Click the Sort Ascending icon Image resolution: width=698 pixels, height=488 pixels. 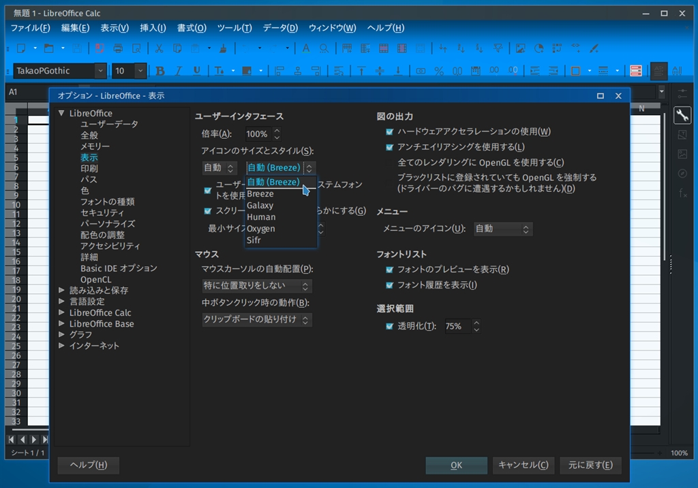pos(461,48)
